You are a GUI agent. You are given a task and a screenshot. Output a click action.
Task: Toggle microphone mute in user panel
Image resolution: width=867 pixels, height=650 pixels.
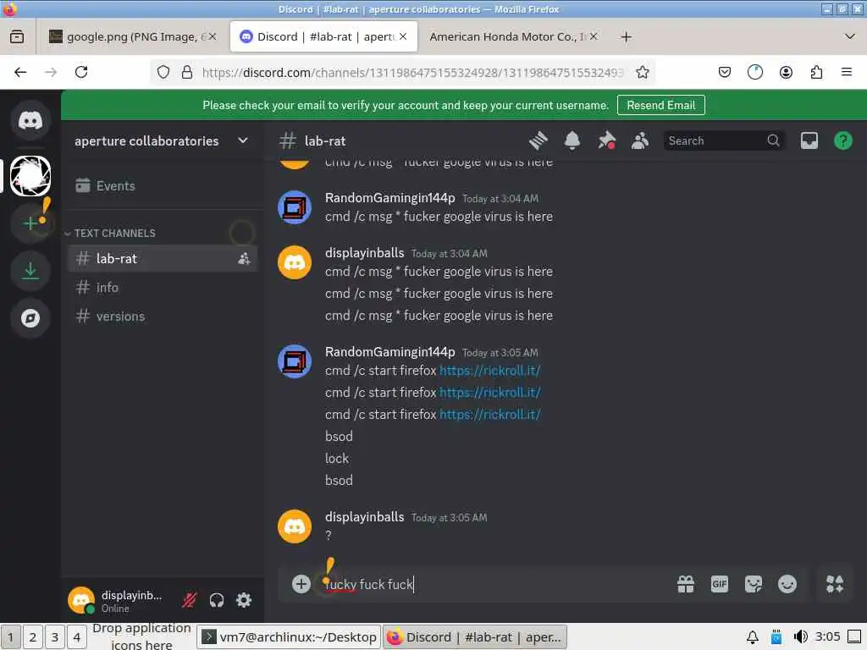pyautogui.click(x=190, y=600)
